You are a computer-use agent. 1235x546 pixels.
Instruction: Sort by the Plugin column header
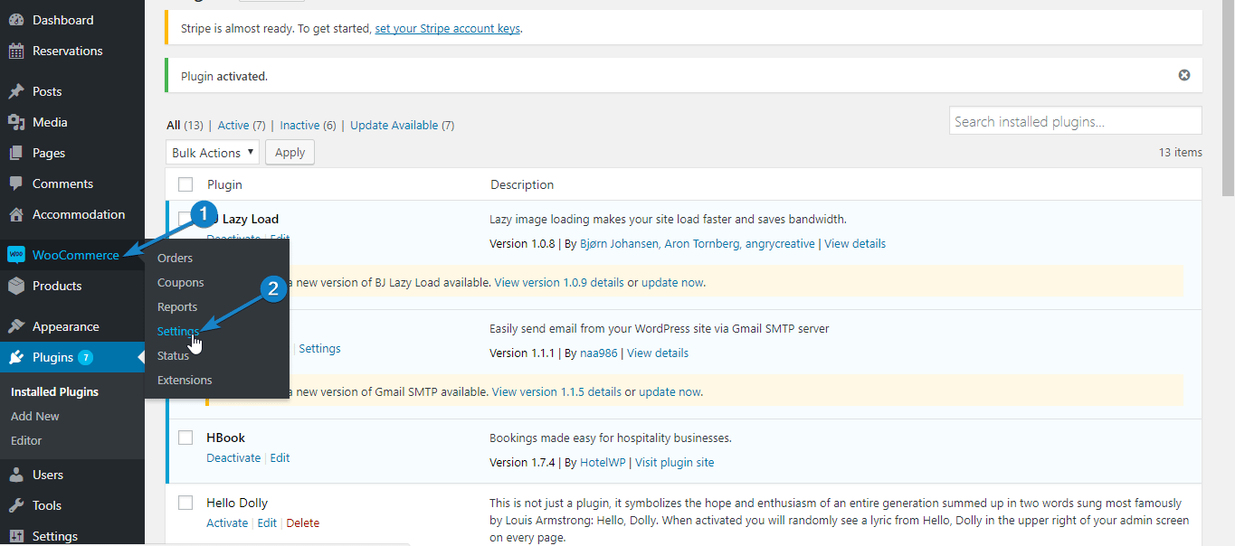(x=224, y=184)
